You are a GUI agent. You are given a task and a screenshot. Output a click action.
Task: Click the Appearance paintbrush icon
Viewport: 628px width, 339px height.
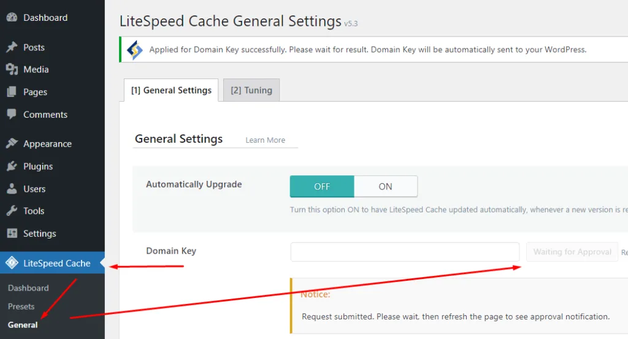click(x=12, y=143)
